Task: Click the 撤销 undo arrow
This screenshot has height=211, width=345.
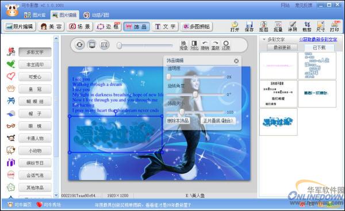Action: (x=205, y=45)
